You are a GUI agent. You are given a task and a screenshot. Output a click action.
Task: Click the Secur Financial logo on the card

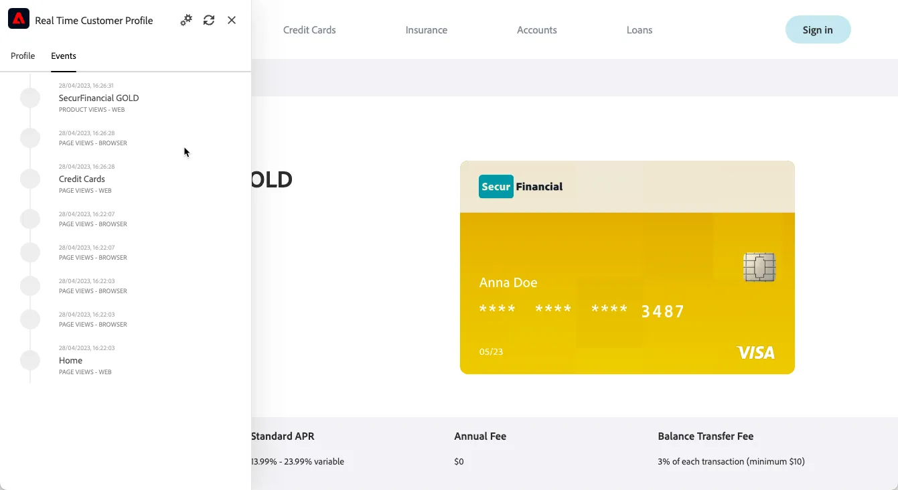click(521, 187)
